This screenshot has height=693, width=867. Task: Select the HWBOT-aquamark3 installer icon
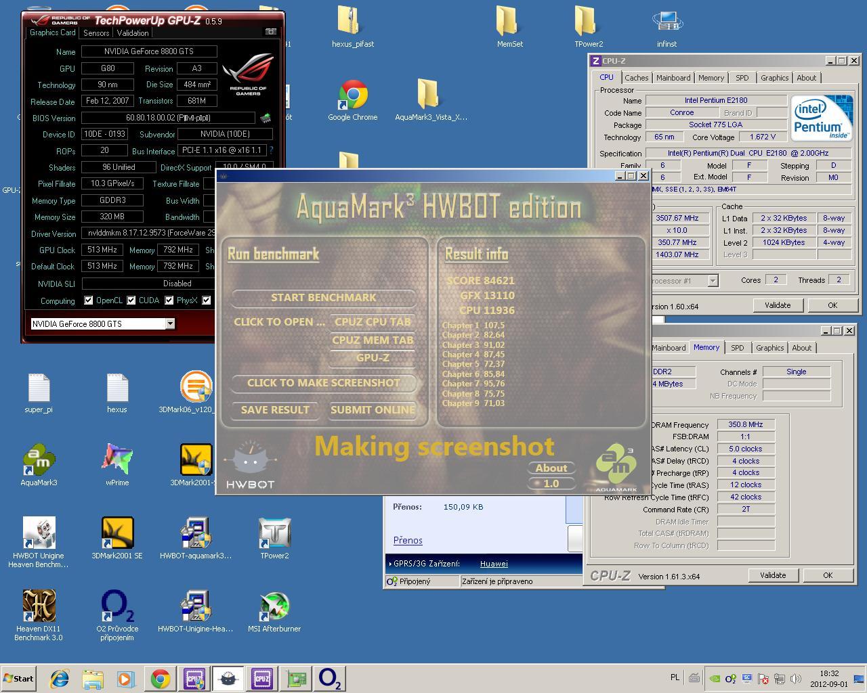coord(195,539)
